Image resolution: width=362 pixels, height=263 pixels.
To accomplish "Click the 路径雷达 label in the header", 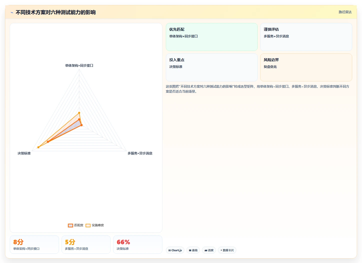I will (345, 12).
